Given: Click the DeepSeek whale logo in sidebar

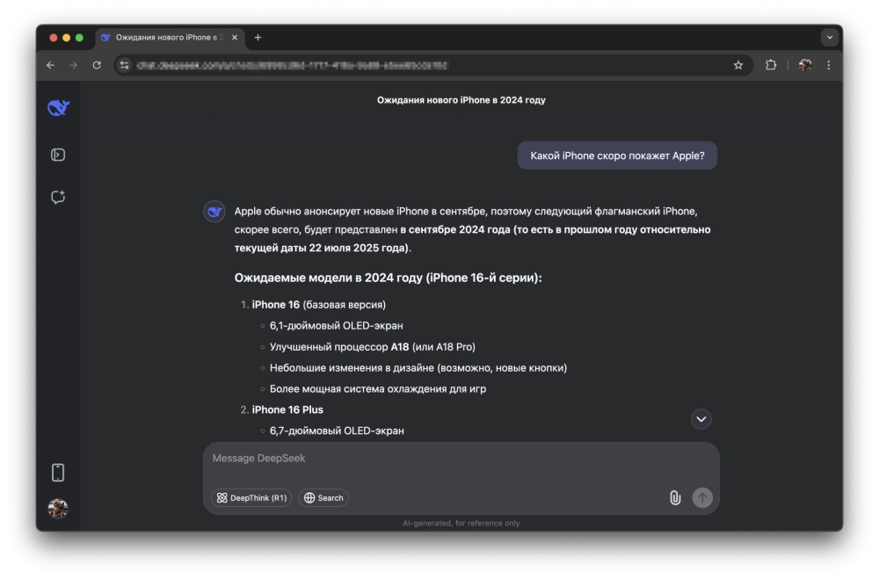Looking at the screenshot, I should (x=58, y=107).
